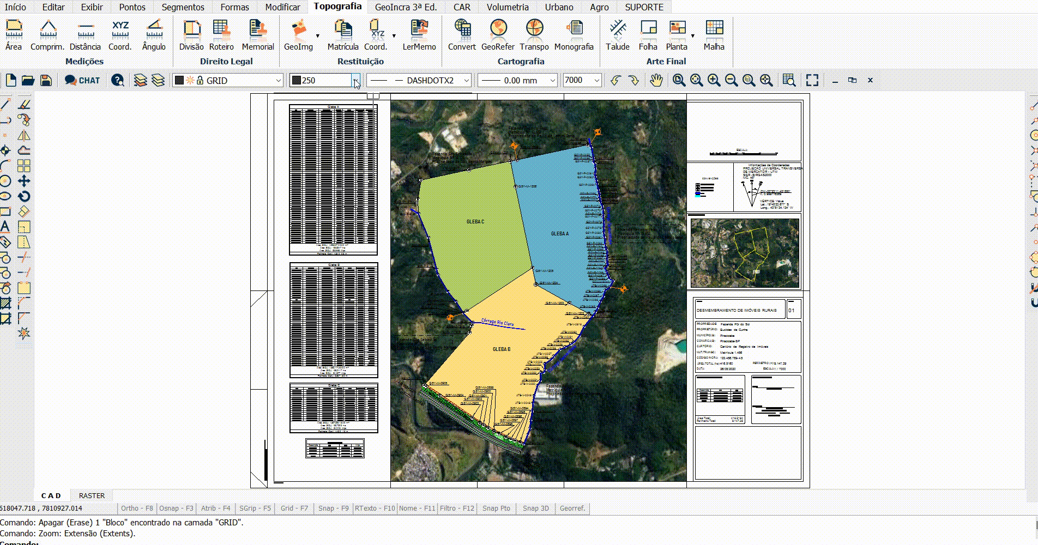
Task: Switch to the GeoIncra 3ª Ed. tab
Action: [406, 7]
